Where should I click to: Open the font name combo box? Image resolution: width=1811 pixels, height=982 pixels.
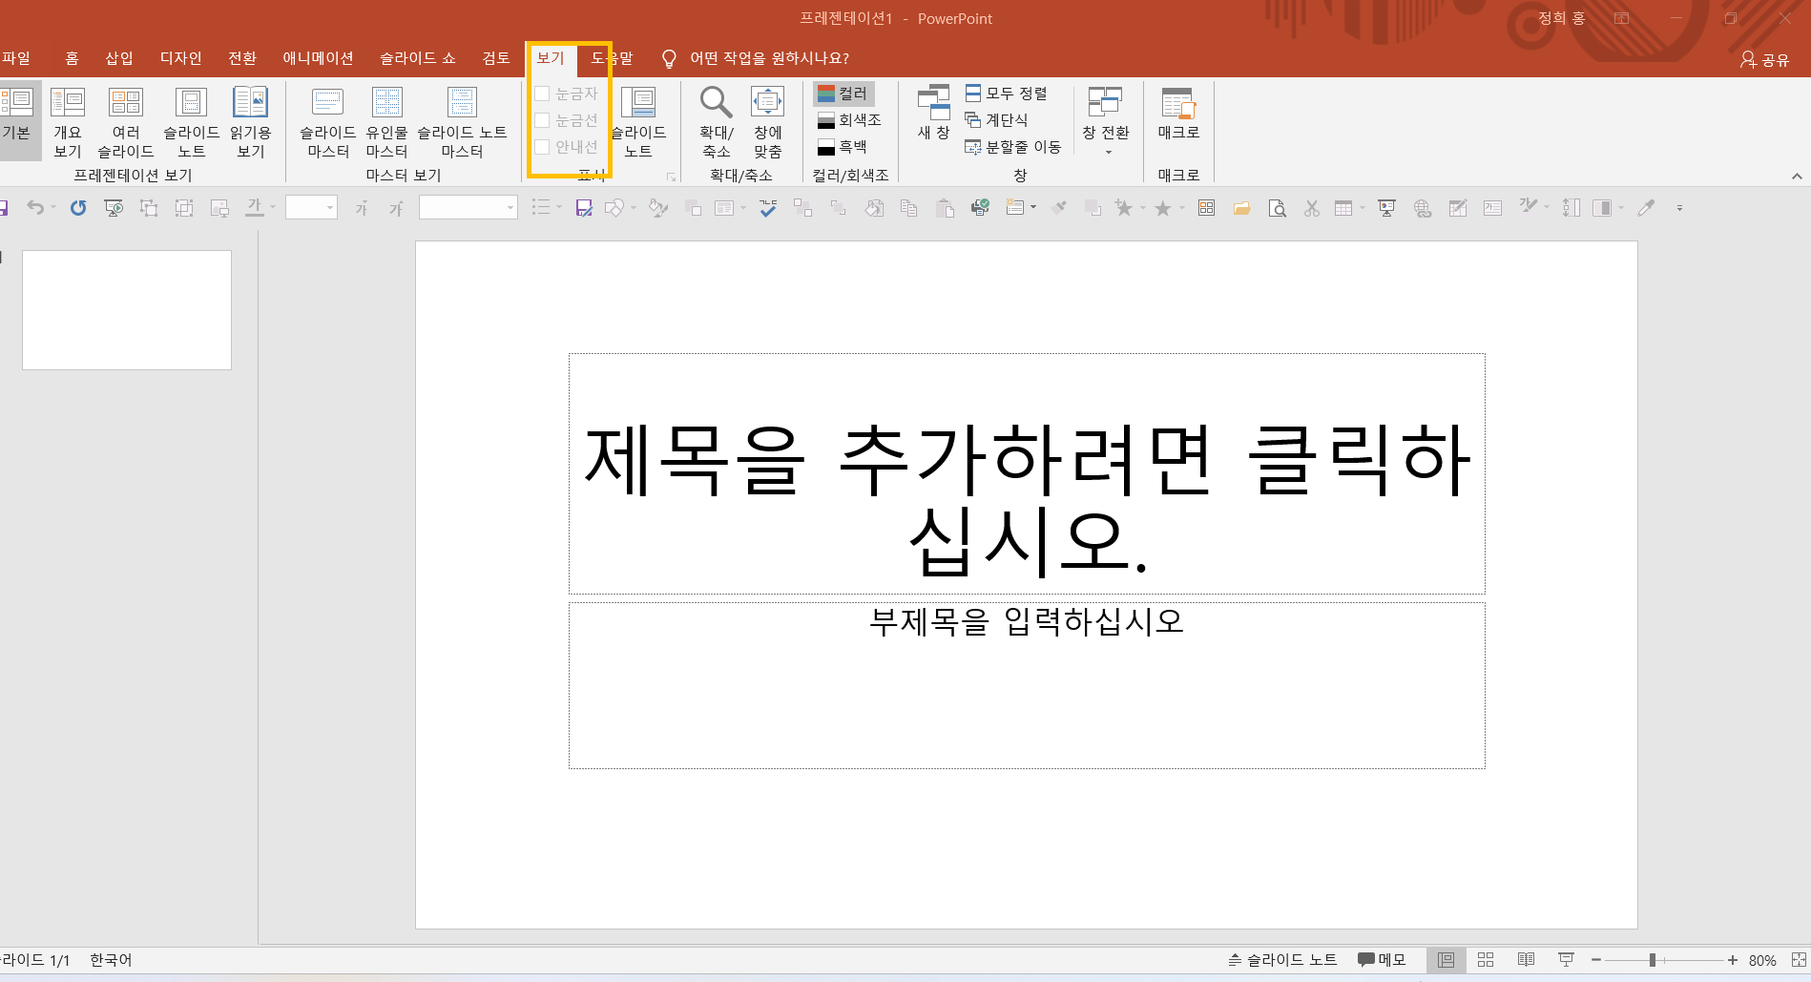[x=468, y=207]
